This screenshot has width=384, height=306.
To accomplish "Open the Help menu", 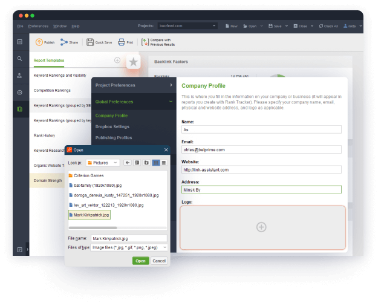I will [76, 26].
